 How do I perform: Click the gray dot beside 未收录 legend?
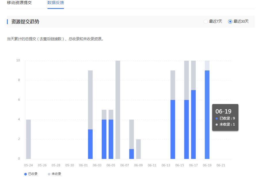click(48, 174)
